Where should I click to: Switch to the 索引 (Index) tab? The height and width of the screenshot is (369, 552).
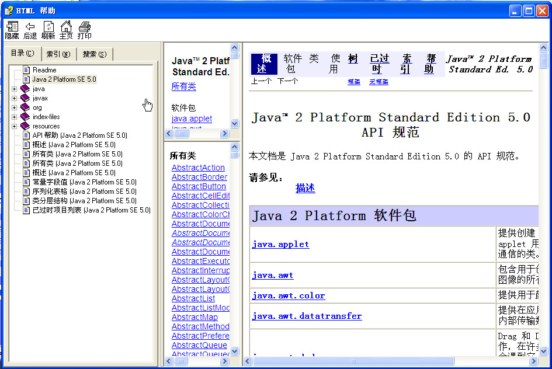(58, 54)
